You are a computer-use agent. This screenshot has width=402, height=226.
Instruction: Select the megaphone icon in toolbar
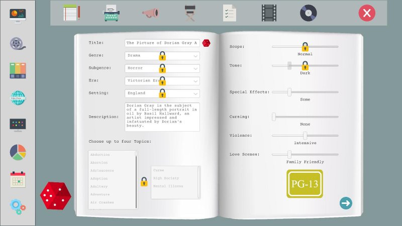pyautogui.click(x=150, y=13)
